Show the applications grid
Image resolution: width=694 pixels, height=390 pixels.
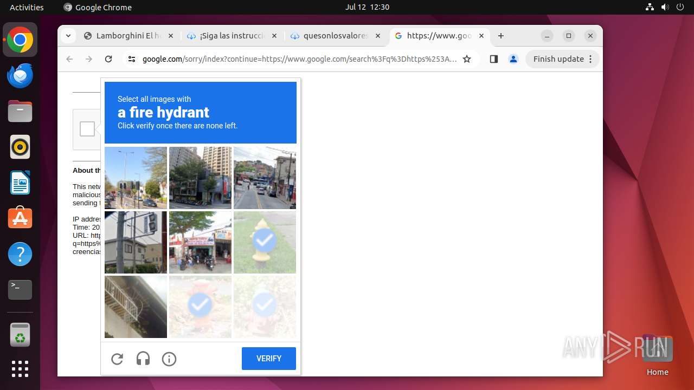tap(20, 369)
